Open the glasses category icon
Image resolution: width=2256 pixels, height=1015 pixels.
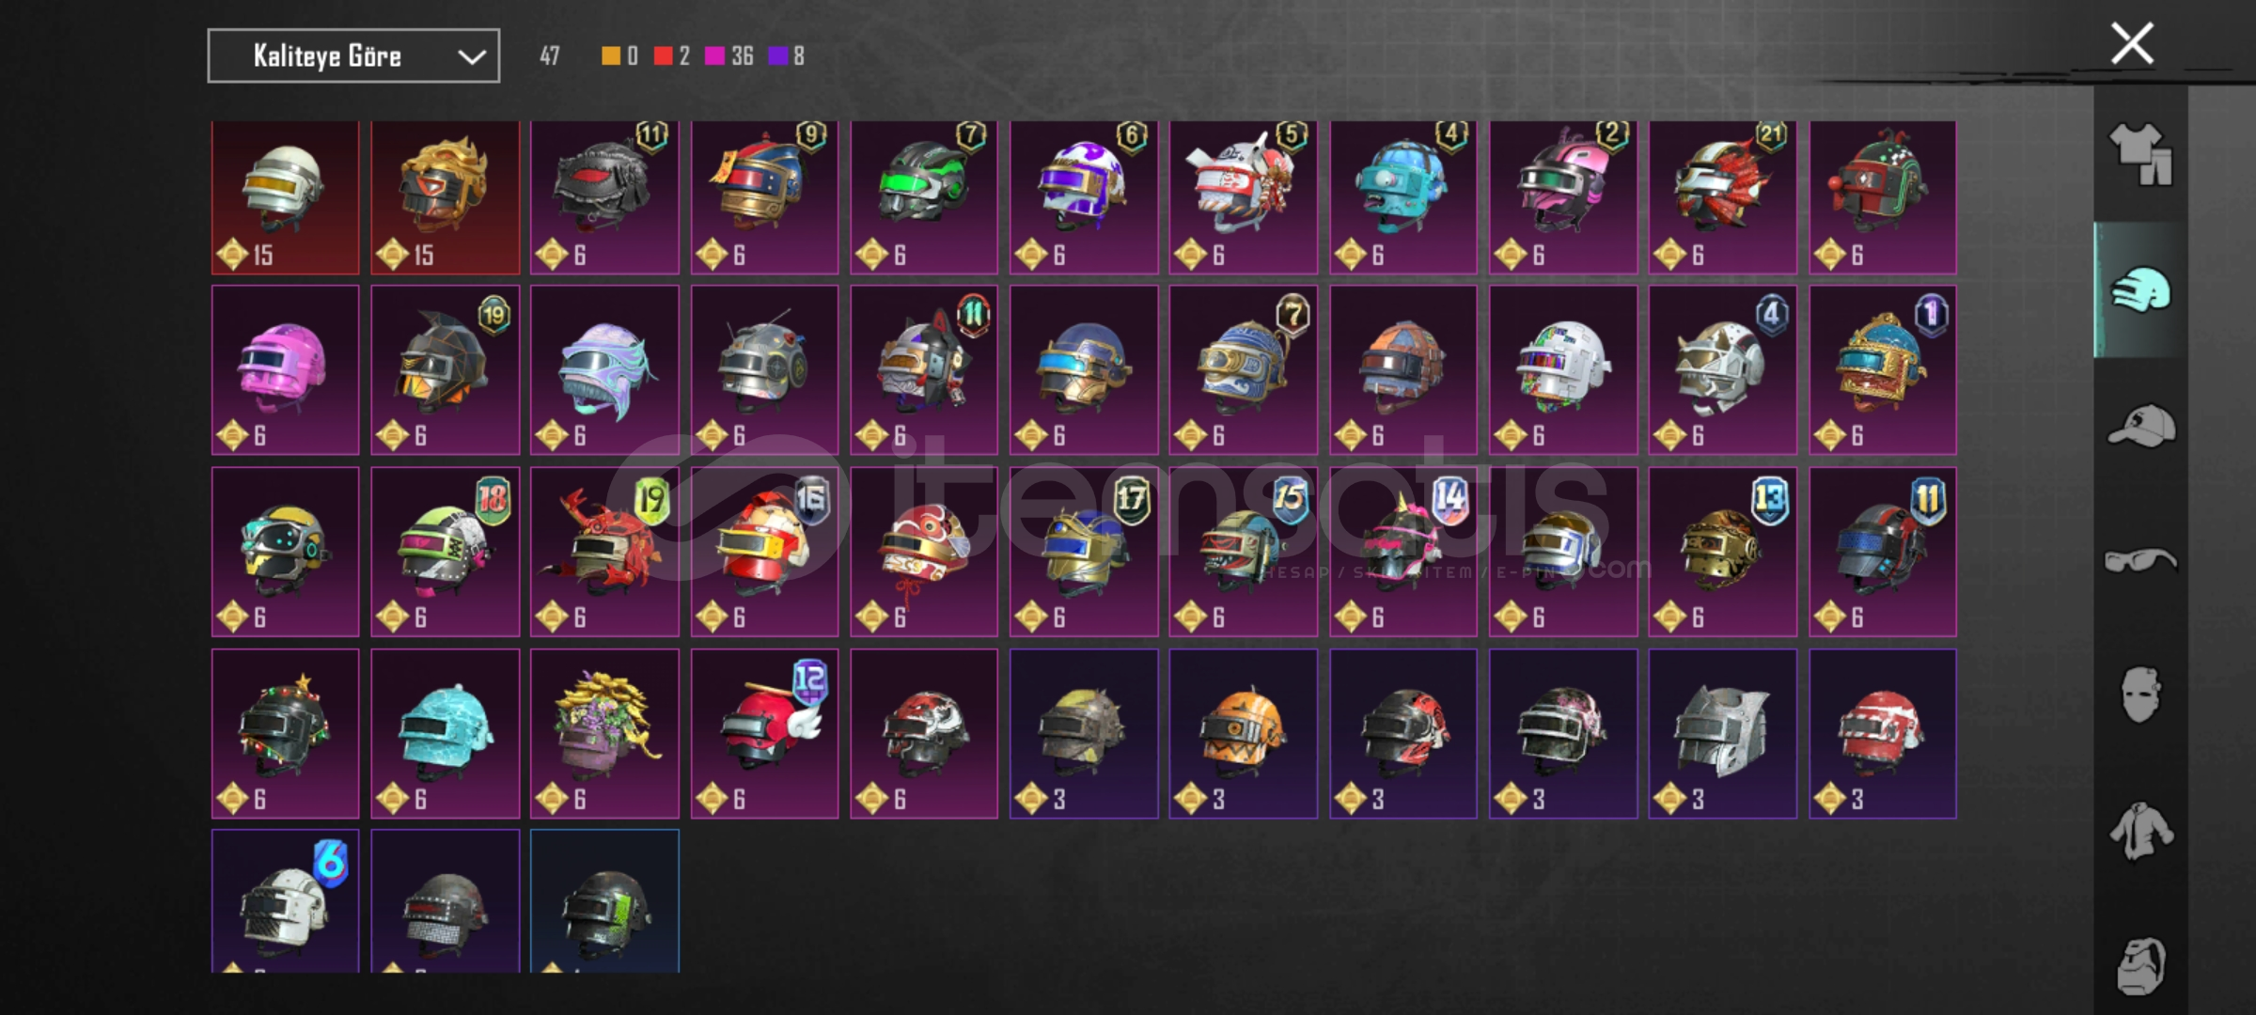(x=2140, y=561)
